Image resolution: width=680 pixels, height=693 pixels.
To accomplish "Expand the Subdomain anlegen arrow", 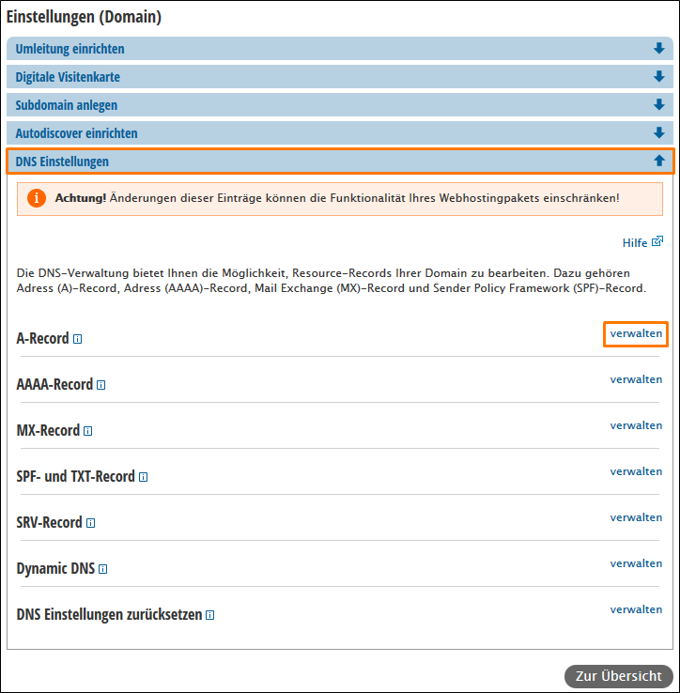I will pos(658,105).
